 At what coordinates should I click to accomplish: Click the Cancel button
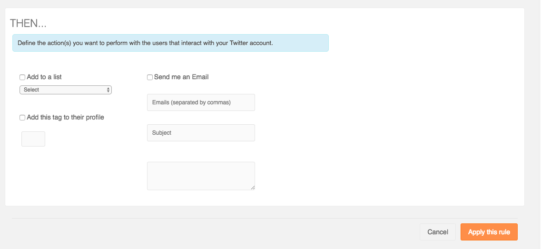[x=437, y=232]
